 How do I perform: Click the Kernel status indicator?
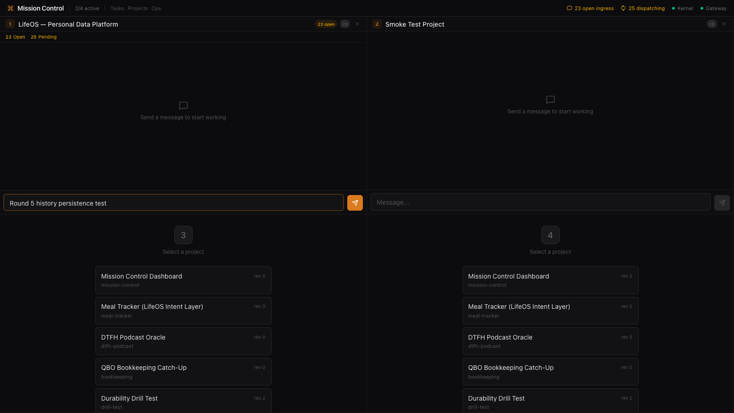pyautogui.click(x=682, y=8)
